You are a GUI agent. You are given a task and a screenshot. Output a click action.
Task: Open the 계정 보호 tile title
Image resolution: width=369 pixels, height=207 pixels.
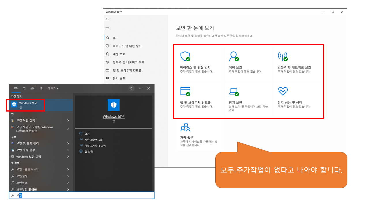pyautogui.click(x=235, y=68)
